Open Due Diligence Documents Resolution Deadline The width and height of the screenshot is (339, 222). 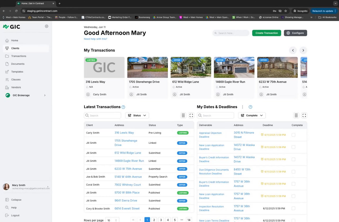[214, 172]
